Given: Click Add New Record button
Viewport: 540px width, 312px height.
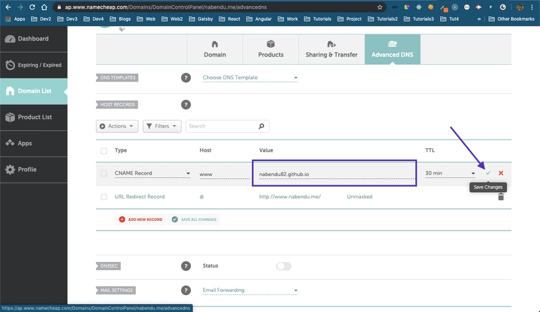Looking at the screenshot, I should click(140, 220).
